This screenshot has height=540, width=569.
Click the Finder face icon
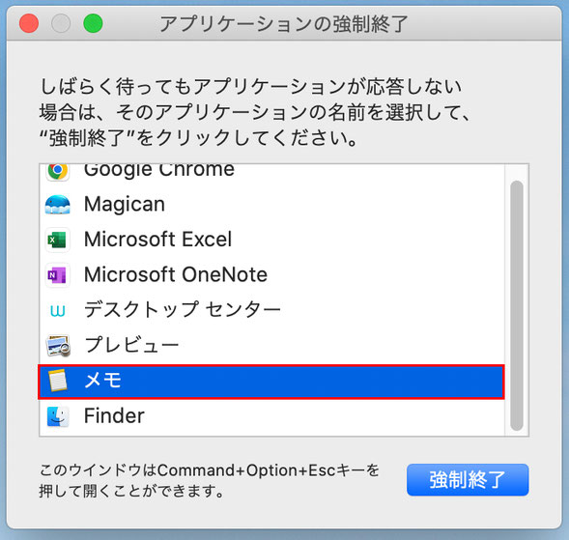pos(58,416)
